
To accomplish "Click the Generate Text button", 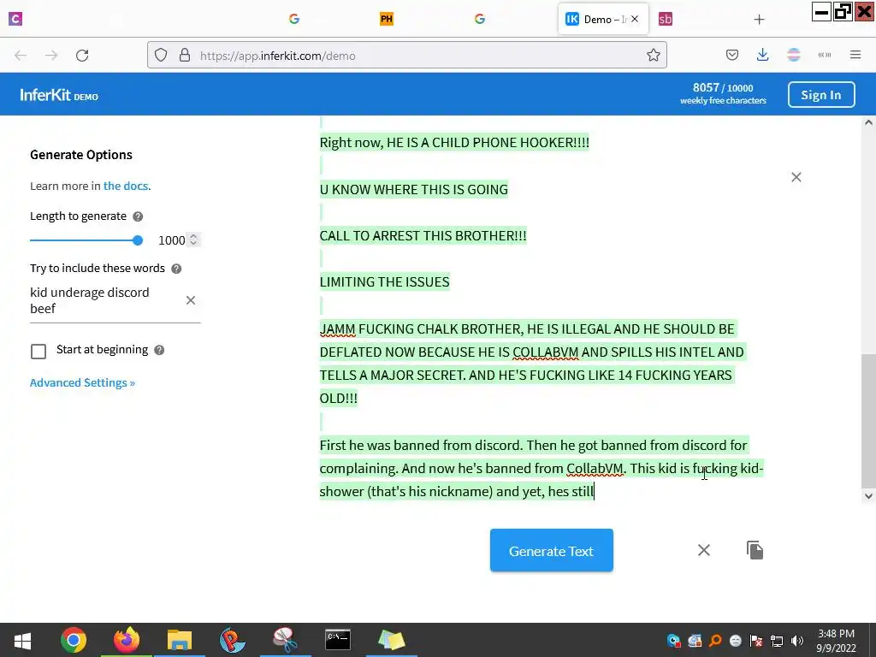I will (x=552, y=550).
